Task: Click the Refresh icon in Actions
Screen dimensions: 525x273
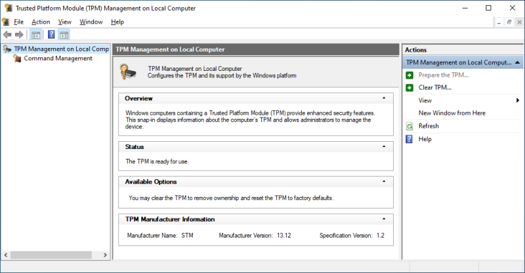Action: point(409,126)
